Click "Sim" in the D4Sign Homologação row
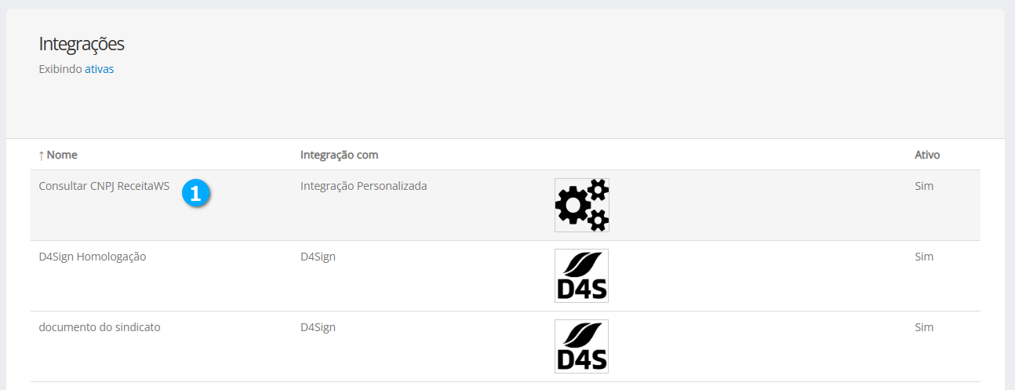 [x=924, y=257]
